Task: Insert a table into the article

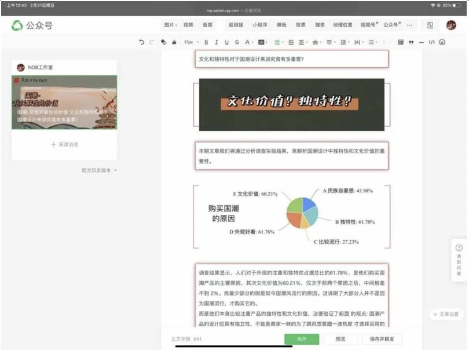Action: coord(401,42)
